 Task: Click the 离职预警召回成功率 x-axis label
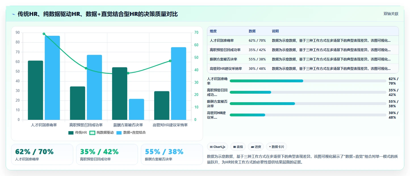click(x=86, y=125)
